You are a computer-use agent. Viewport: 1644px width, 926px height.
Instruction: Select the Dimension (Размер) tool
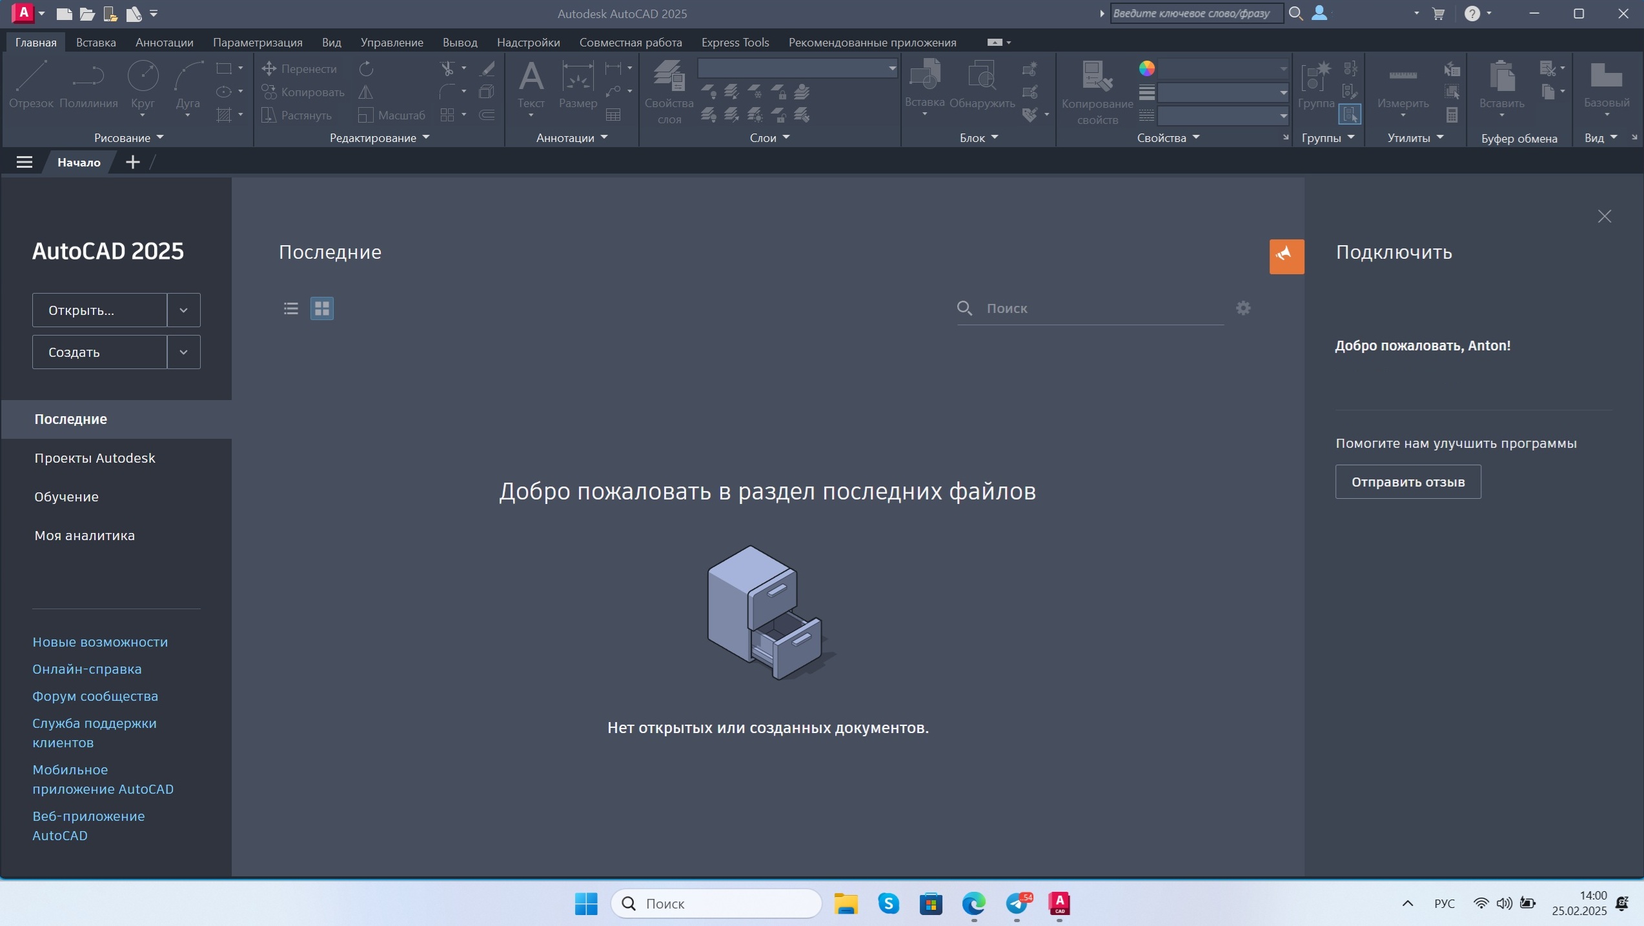(x=578, y=85)
